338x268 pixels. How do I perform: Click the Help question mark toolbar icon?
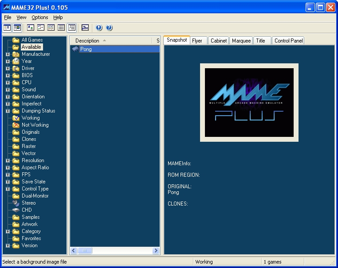click(109, 27)
